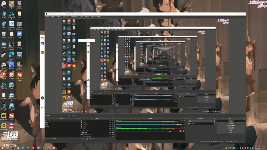Open the 场景集合 (Scene Collection) menu
The image size is (267, 150).
[x=74, y=17]
